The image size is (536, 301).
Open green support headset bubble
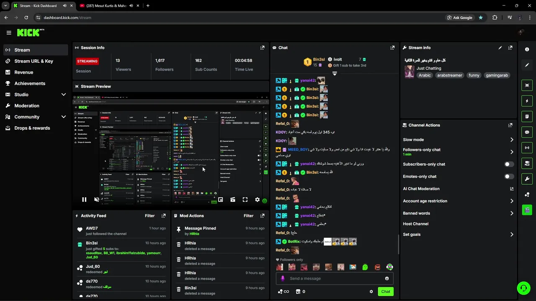[x=523, y=288]
